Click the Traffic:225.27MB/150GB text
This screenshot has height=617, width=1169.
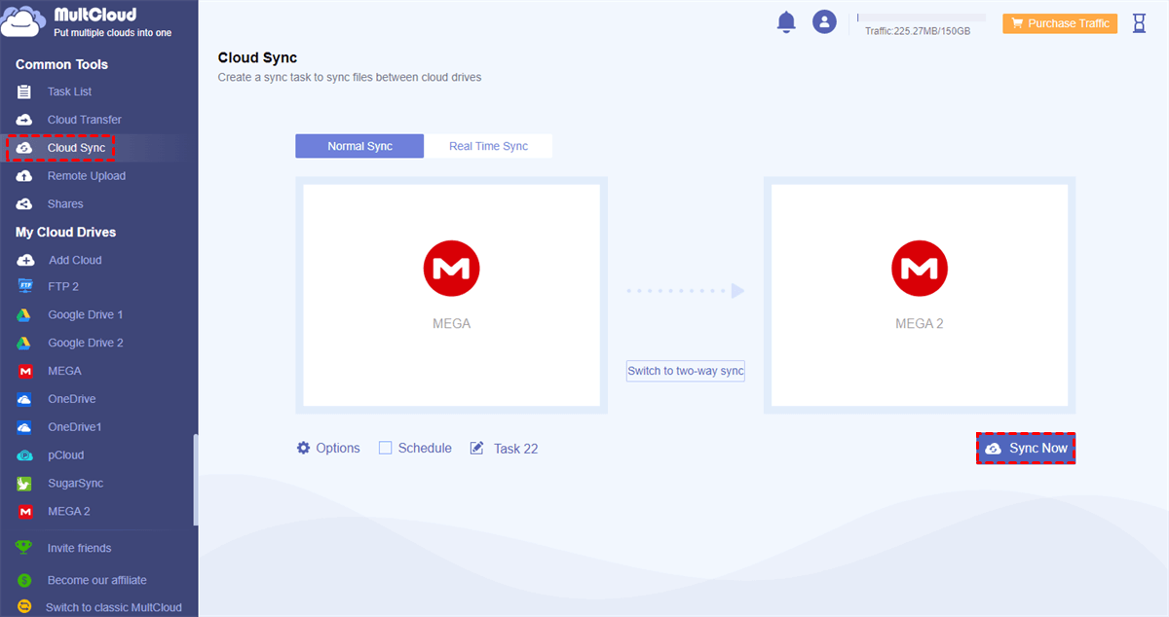tap(918, 31)
